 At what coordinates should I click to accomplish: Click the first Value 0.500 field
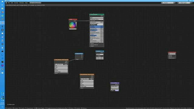pyautogui.click(x=100, y=58)
